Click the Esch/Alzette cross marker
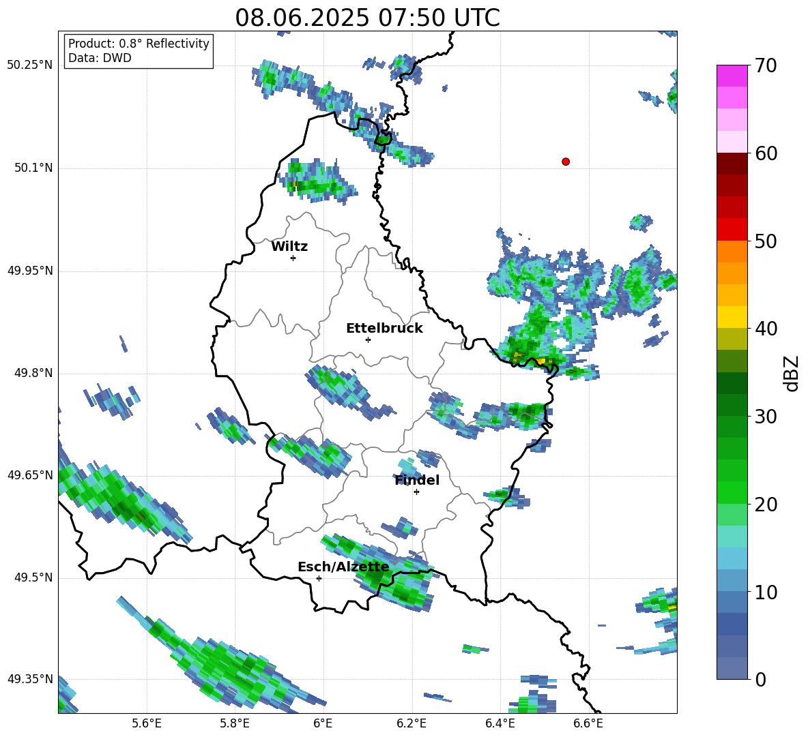This screenshot has height=737, width=808. [319, 578]
